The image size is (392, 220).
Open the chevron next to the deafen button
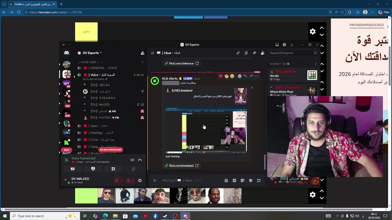tap(133, 181)
